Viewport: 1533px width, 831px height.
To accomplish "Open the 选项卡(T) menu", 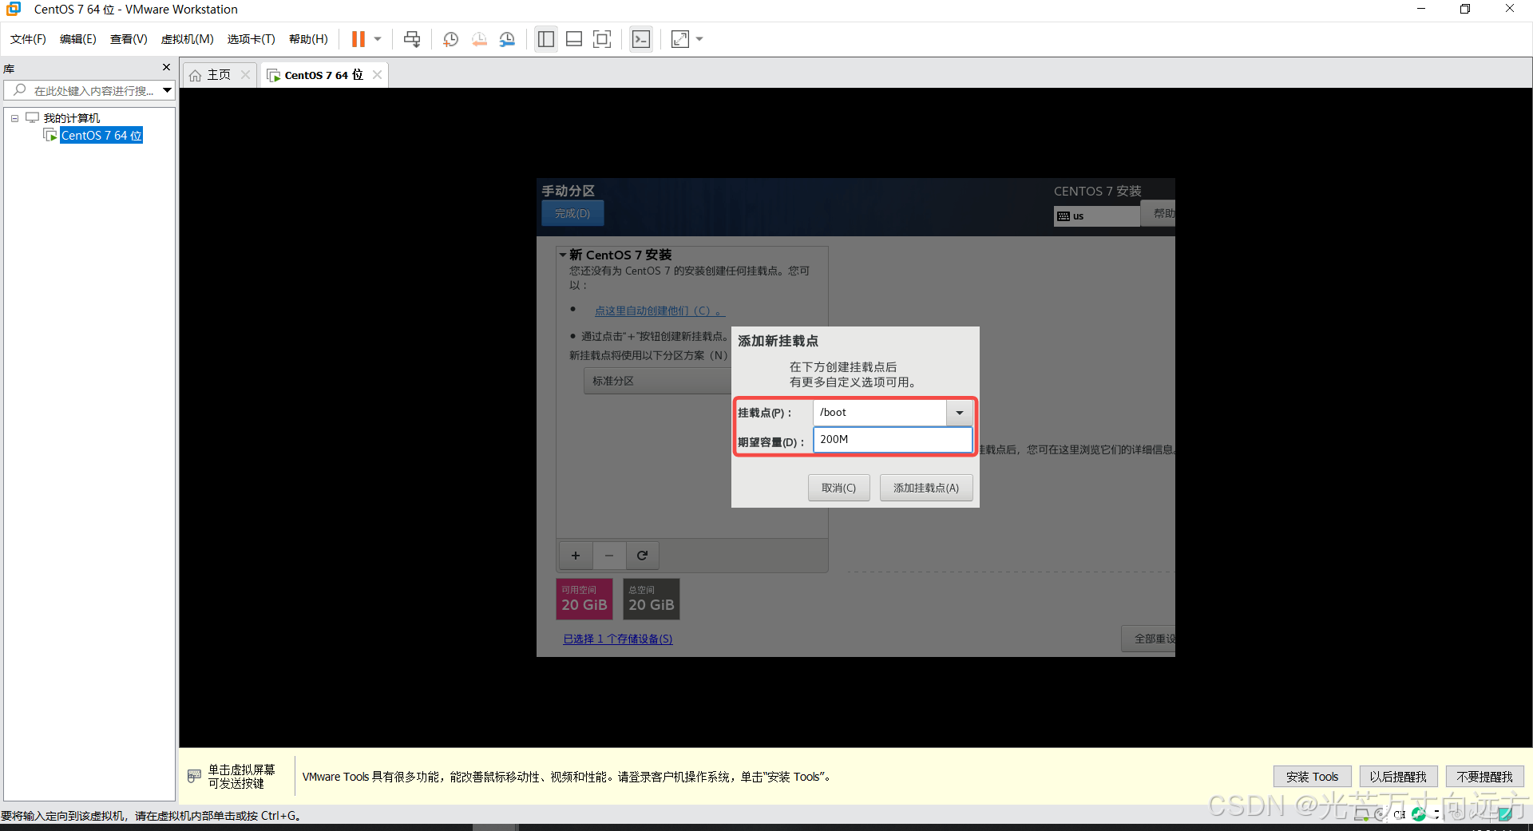I will tap(251, 39).
